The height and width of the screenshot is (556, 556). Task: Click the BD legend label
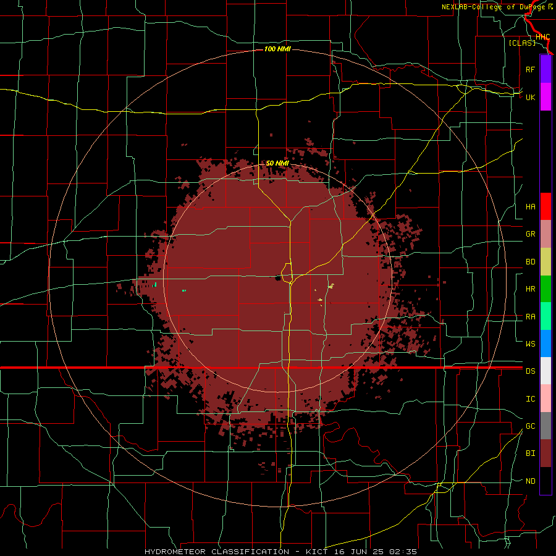click(x=530, y=262)
